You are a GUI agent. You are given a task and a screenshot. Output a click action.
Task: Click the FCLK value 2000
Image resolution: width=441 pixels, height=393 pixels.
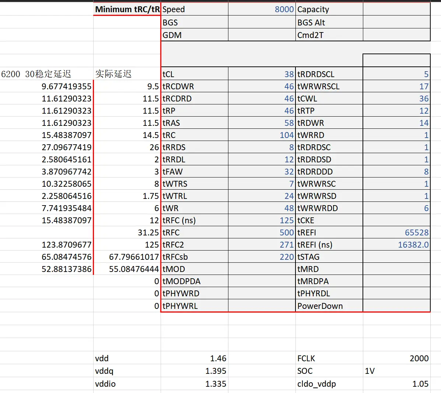396,358
